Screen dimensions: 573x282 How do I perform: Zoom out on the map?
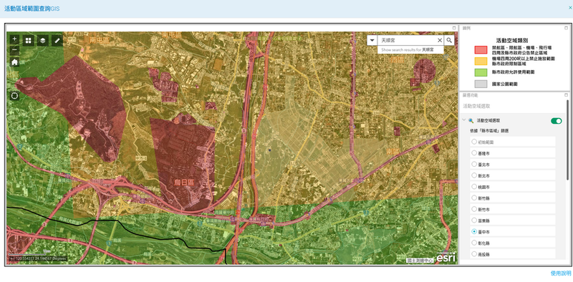(14, 49)
